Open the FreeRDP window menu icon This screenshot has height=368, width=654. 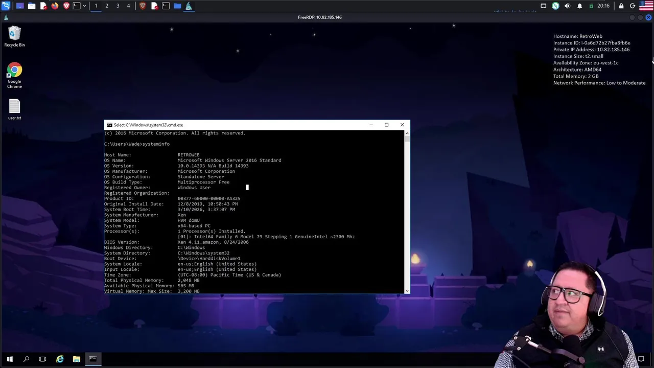coord(6,17)
